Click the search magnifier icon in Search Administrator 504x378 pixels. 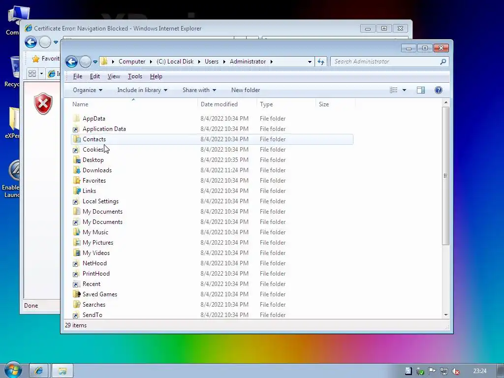point(443,62)
